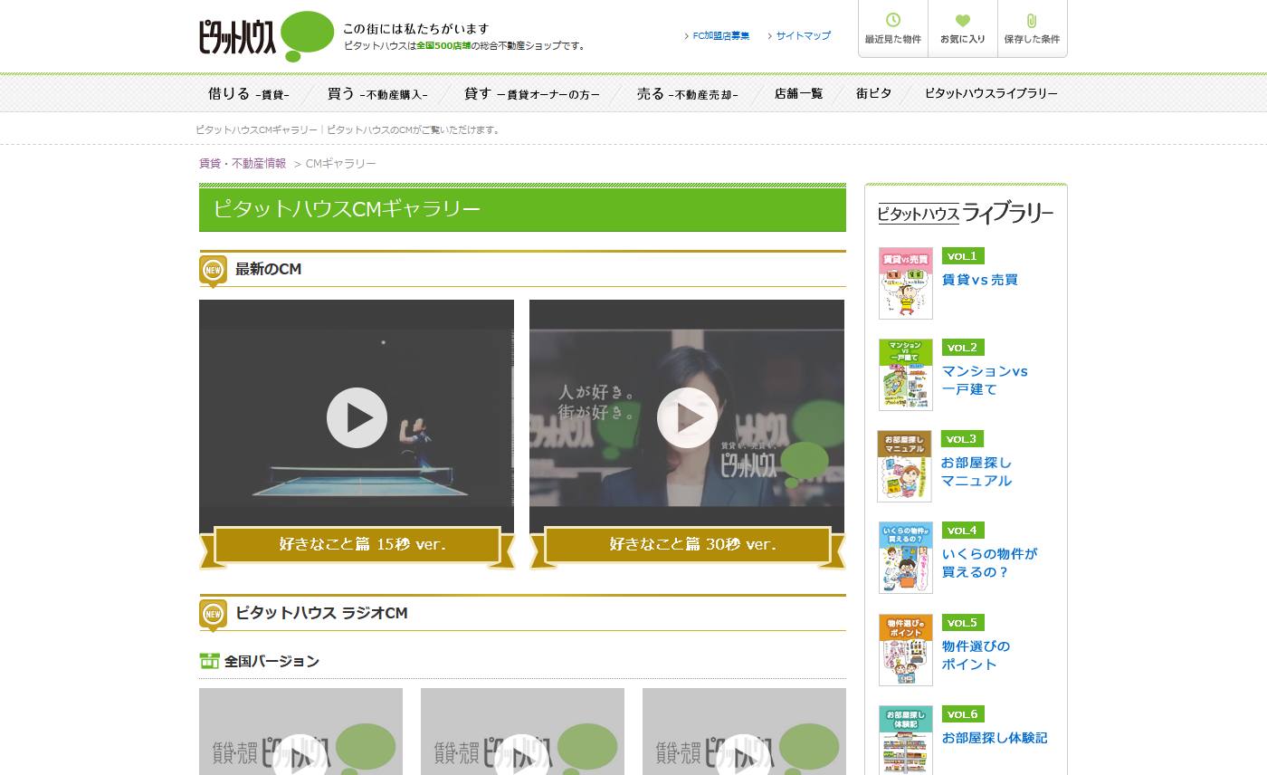Open VOL.1 賃貸vs売買 book thumbnail
This screenshot has width=1267, height=775.
click(x=906, y=283)
